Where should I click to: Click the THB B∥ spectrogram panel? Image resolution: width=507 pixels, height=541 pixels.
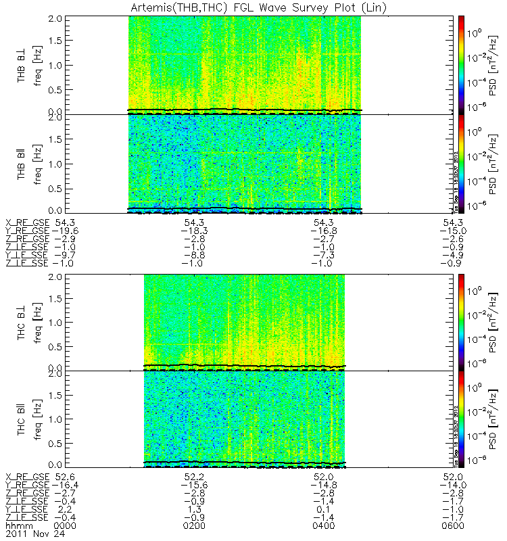point(259,164)
